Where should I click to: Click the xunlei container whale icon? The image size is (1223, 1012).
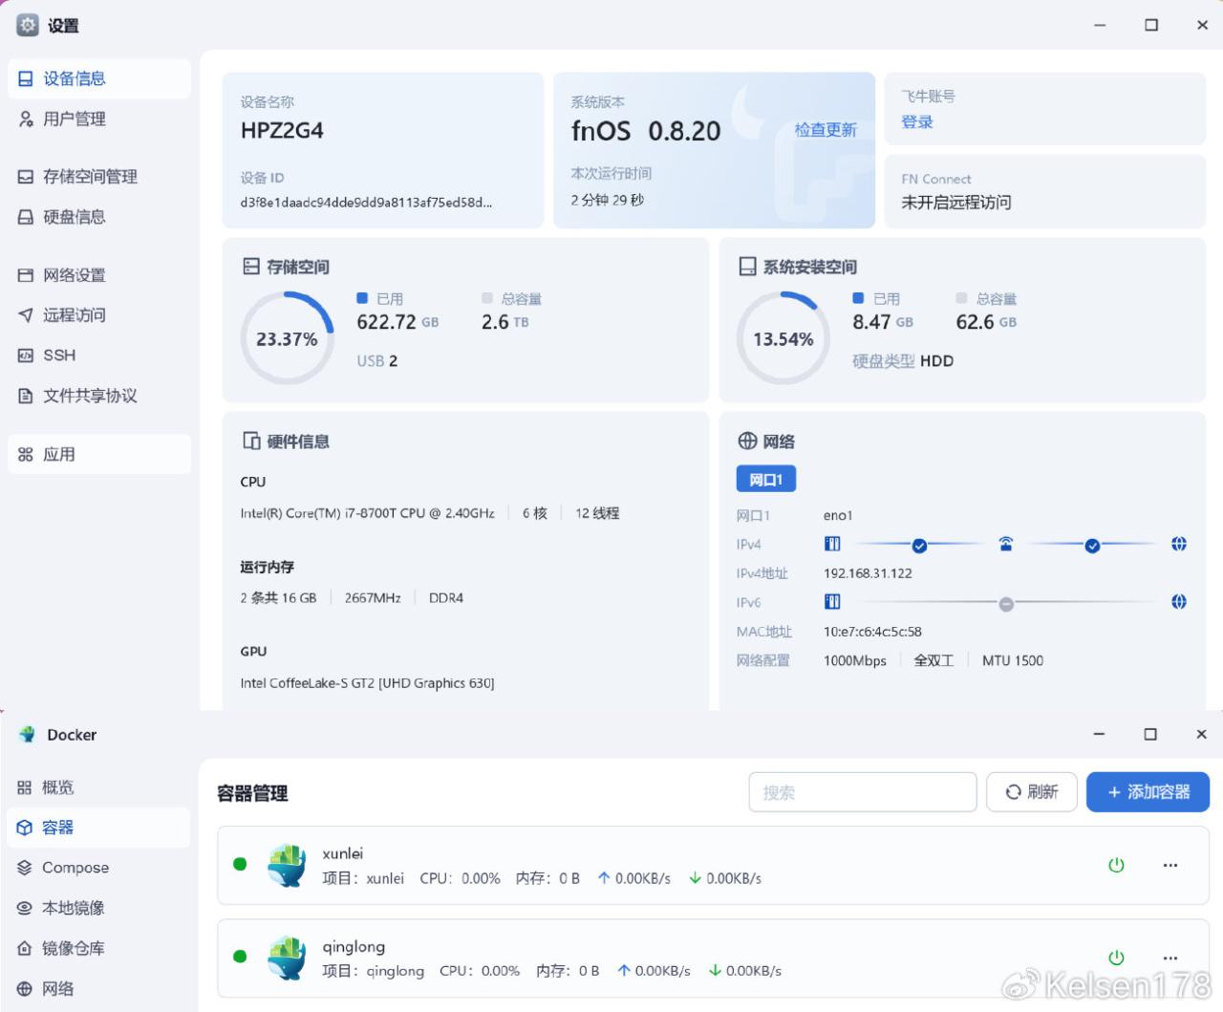[287, 865]
